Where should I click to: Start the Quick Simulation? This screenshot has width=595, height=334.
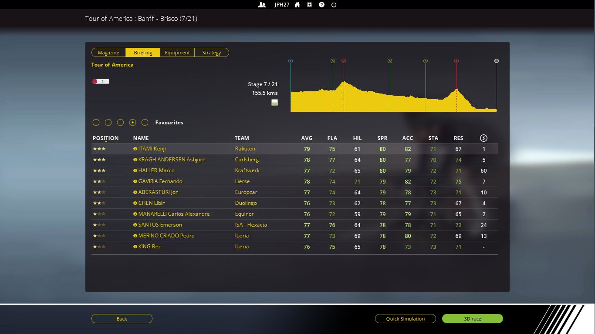[405, 319]
